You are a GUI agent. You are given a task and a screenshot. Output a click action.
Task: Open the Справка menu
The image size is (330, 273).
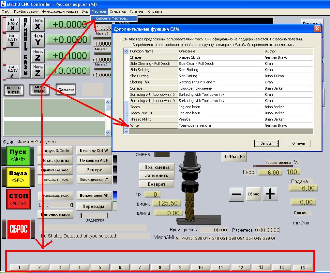[x=155, y=11]
